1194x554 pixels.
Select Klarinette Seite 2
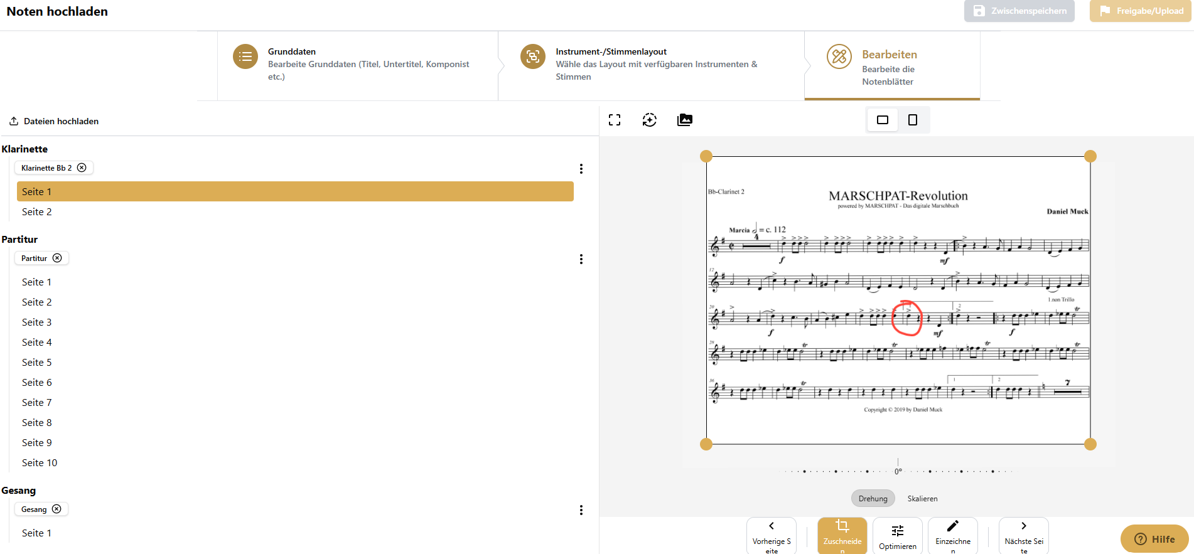(x=295, y=211)
